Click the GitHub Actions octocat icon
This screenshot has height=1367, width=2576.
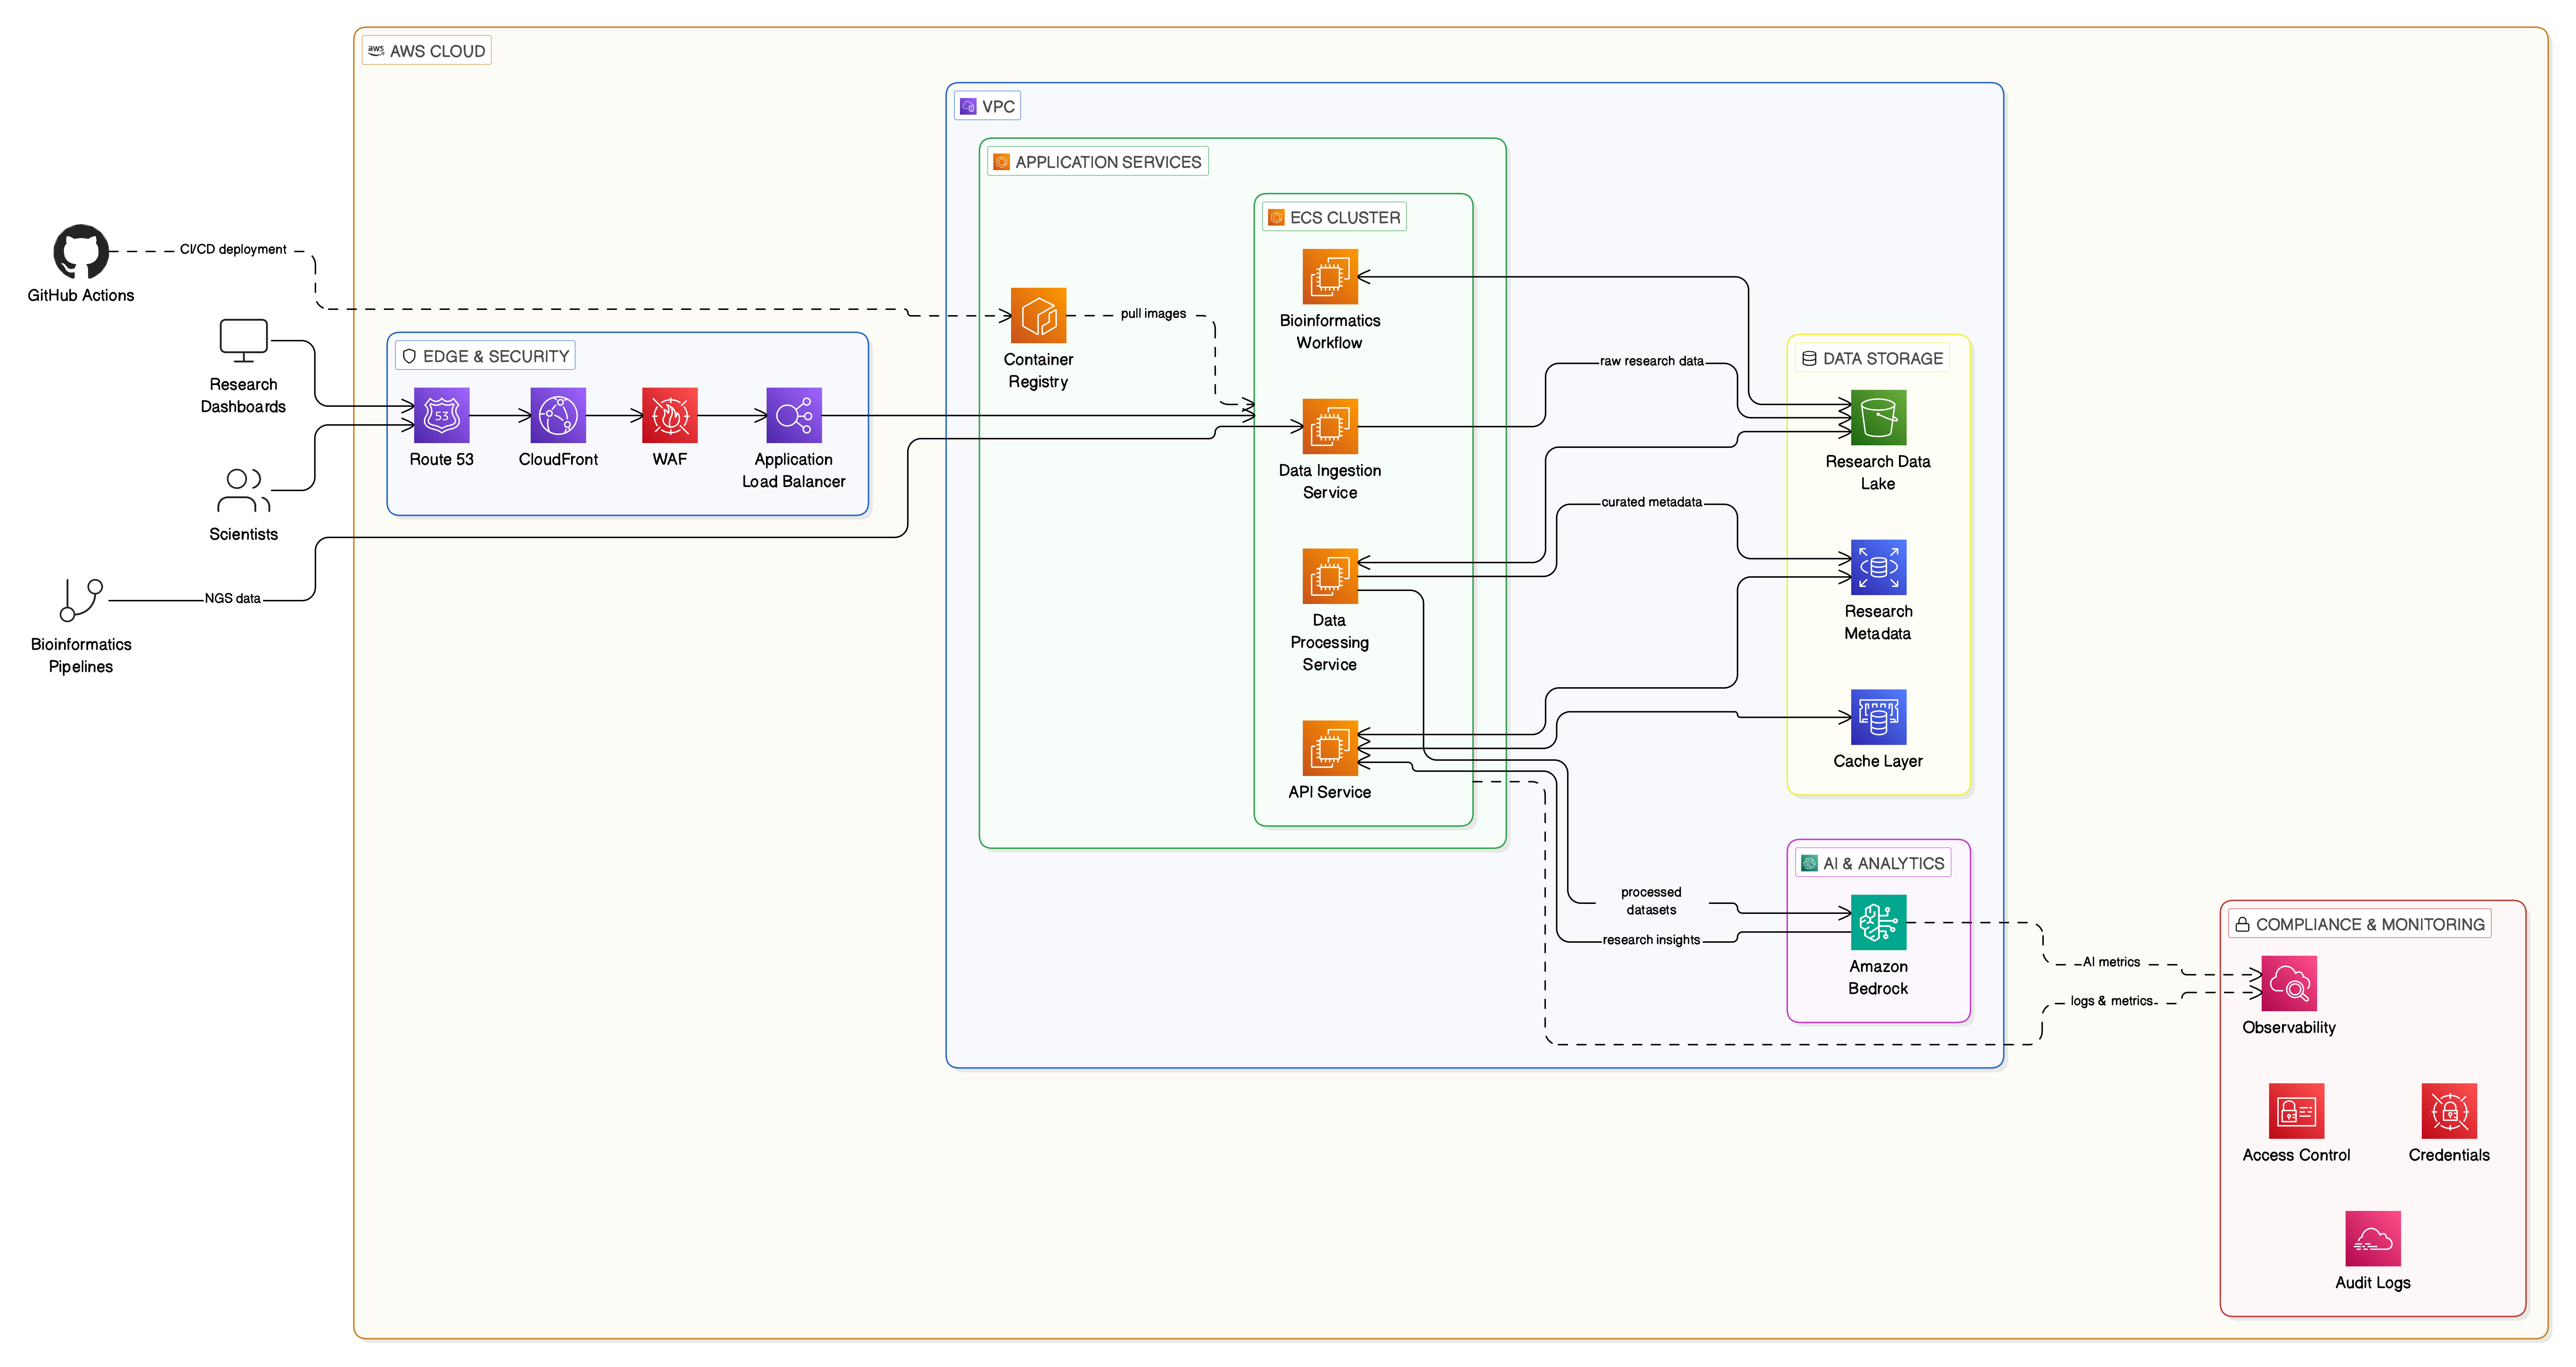[81, 251]
